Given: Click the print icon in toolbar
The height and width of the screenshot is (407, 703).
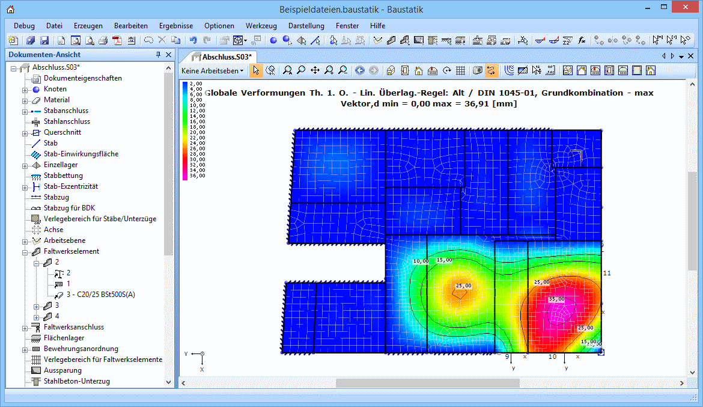Looking at the screenshot, I should click(x=103, y=40).
